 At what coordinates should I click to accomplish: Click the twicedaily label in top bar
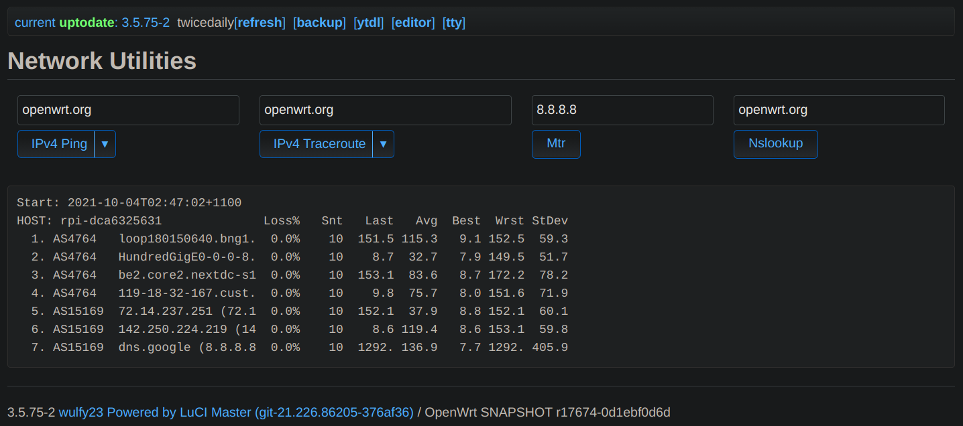point(205,23)
